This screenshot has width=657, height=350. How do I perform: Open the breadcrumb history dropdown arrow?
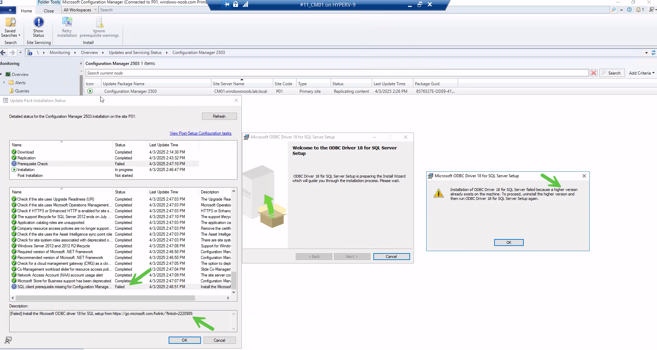point(646,53)
